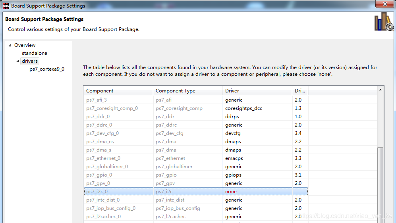Click the ps7_gpv component type cell
This screenshot has height=223, width=396.
click(188, 183)
